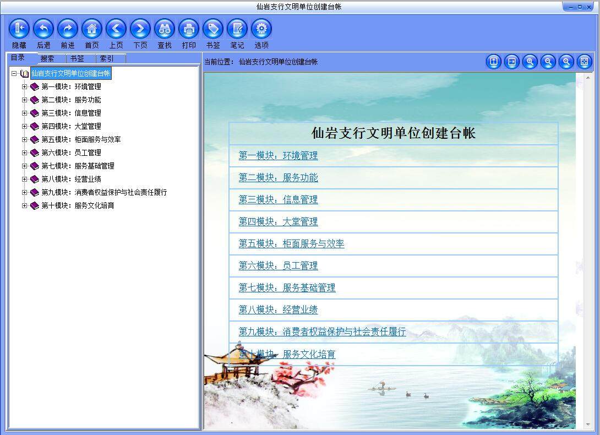Expand the 第五模块：柜面服务与效率 tree node
Screen dimensions: 600x435
point(25,139)
